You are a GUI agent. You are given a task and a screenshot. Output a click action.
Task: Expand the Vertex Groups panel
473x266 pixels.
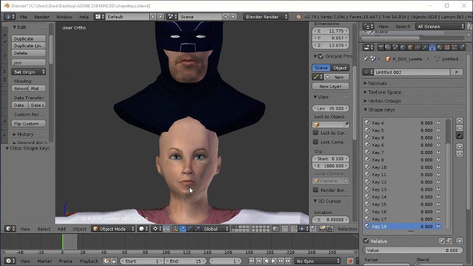(x=385, y=101)
